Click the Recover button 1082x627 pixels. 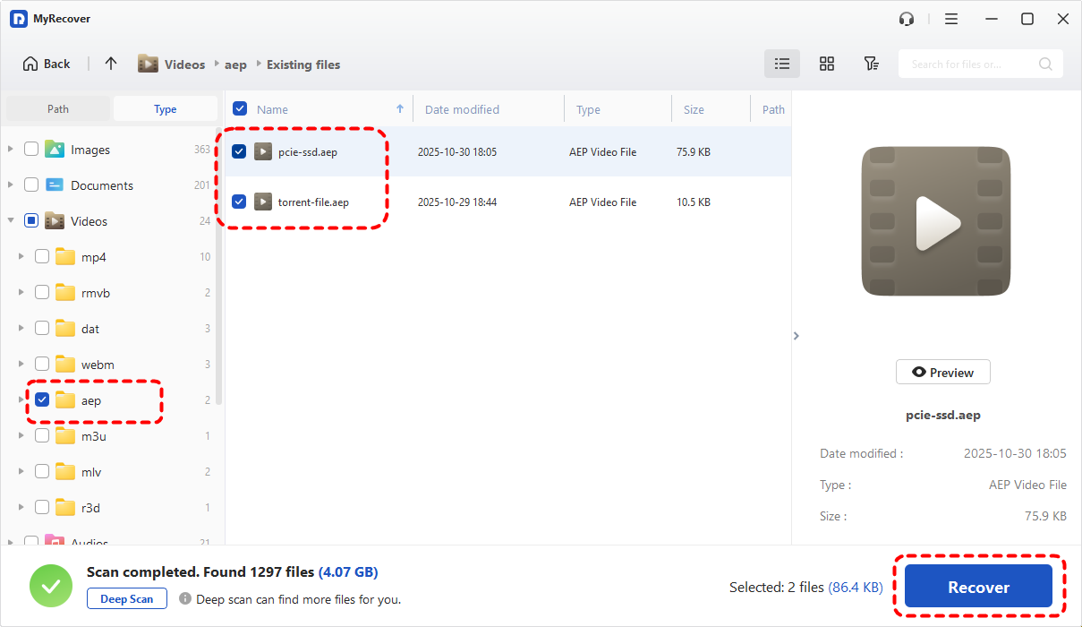pyautogui.click(x=978, y=588)
